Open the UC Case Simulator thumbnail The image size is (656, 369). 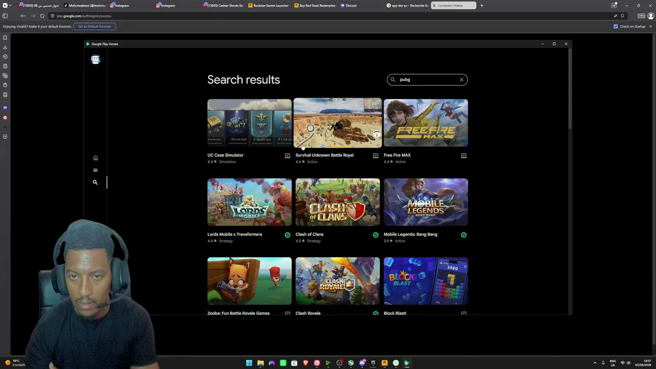pos(250,123)
